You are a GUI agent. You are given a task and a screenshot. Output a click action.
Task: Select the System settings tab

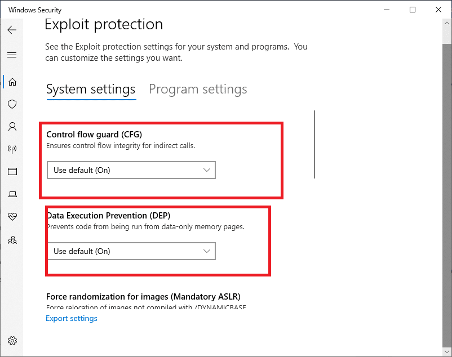tap(91, 89)
